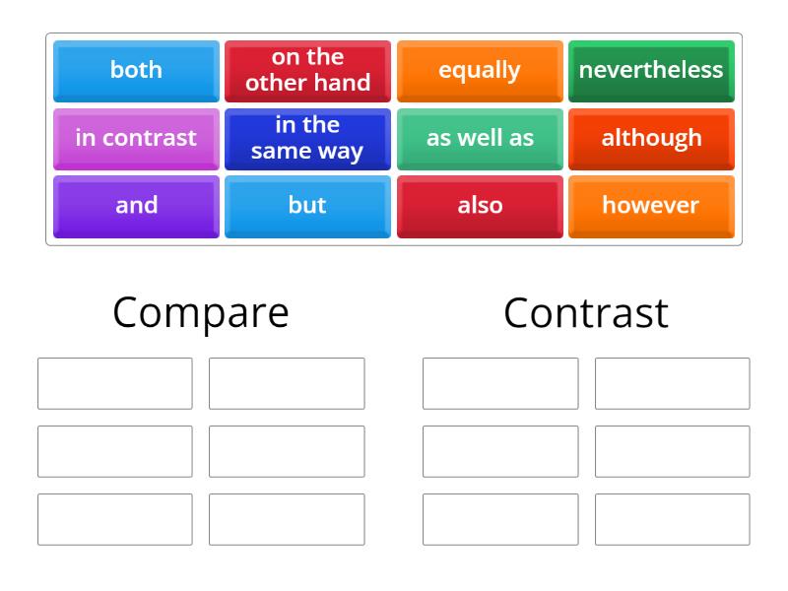Click the "however" orange tile
Viewport: 788px width, 591px height.
tap(651, 206)
